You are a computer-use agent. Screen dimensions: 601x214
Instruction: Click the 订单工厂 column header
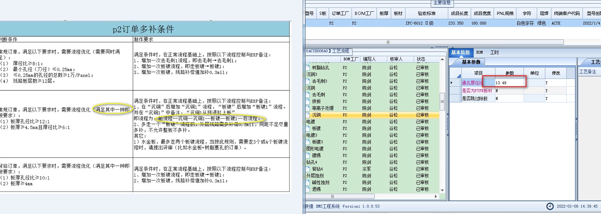tap(340, 14)
